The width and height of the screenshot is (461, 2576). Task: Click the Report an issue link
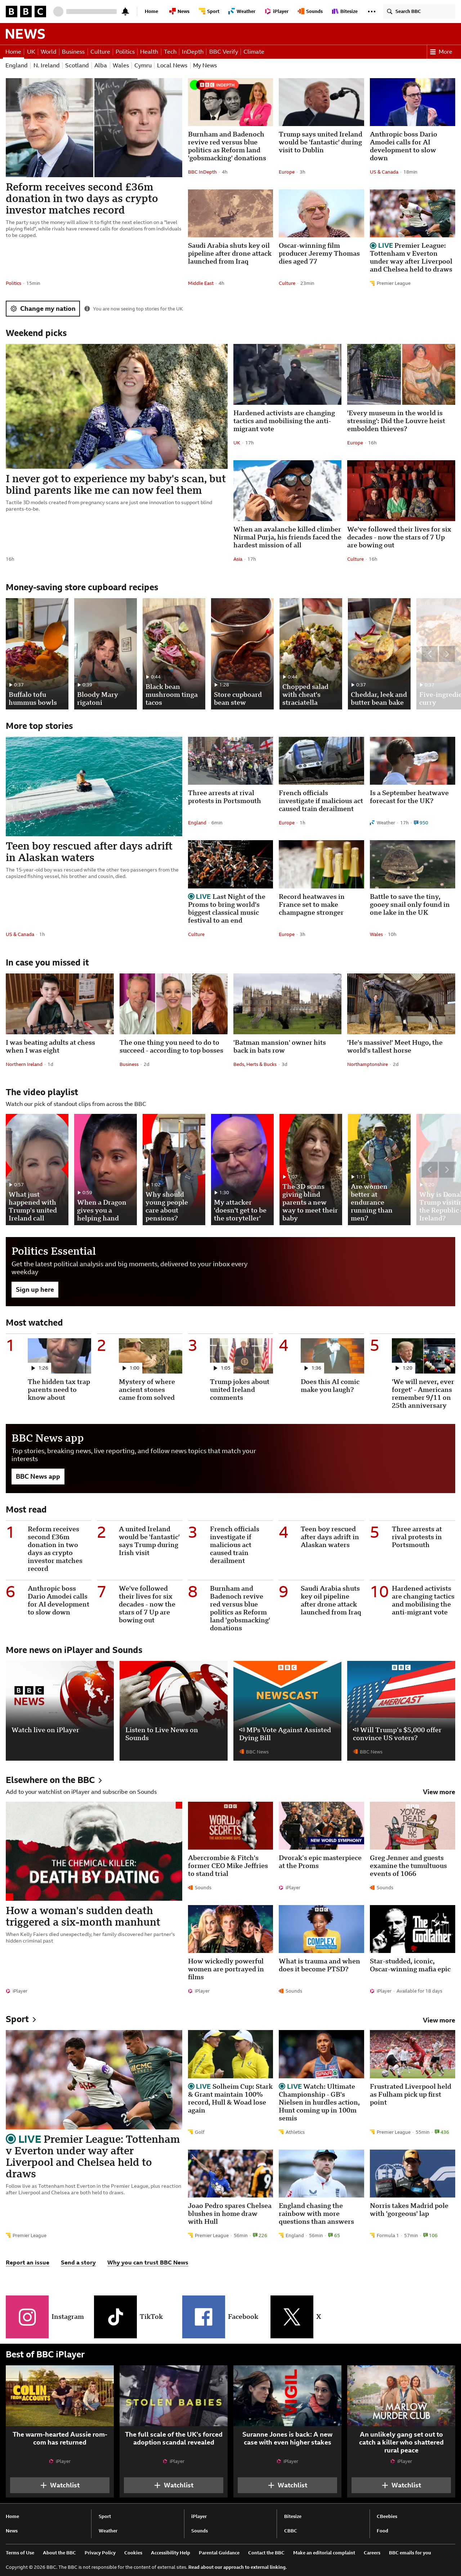tap(27, 2262)
